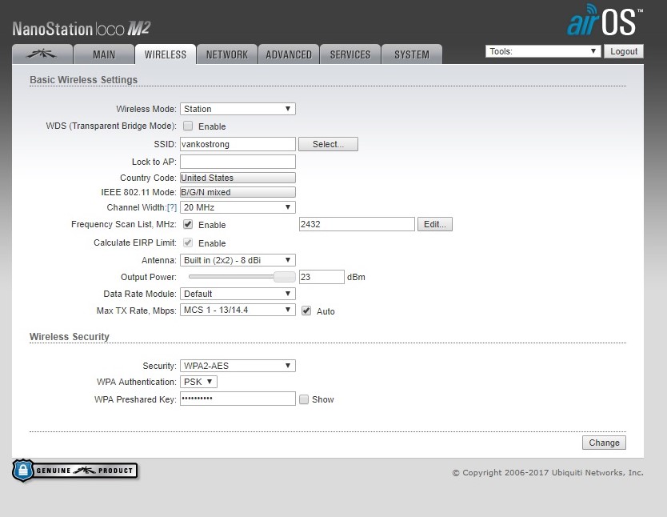Open the Security dropdown
The width and height of the screenshot is (667, 517).
point(238,366)
